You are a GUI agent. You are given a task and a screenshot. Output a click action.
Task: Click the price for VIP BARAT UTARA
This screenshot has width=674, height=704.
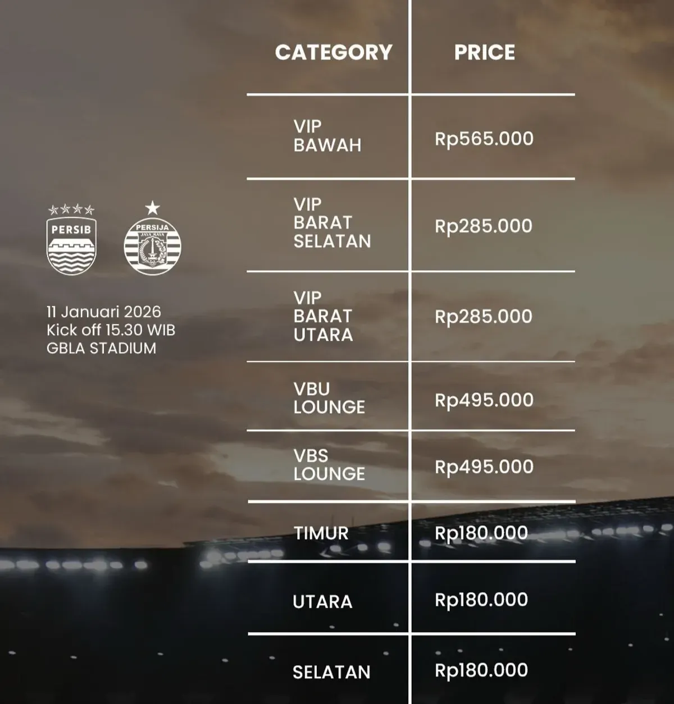coord(484,316)
